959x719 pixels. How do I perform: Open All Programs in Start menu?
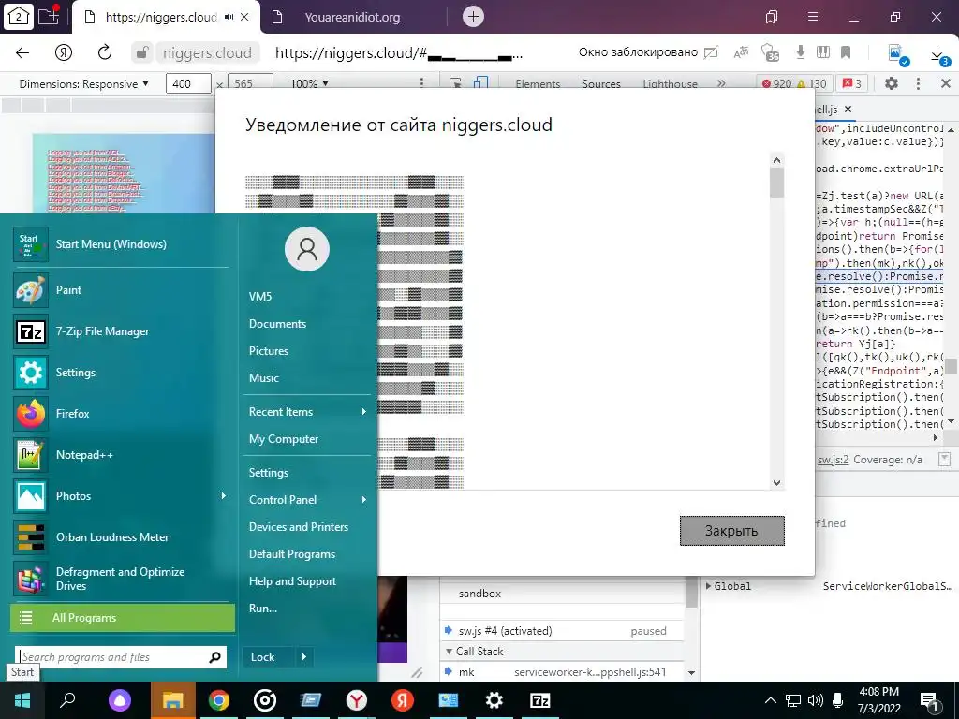click(123, 618)
